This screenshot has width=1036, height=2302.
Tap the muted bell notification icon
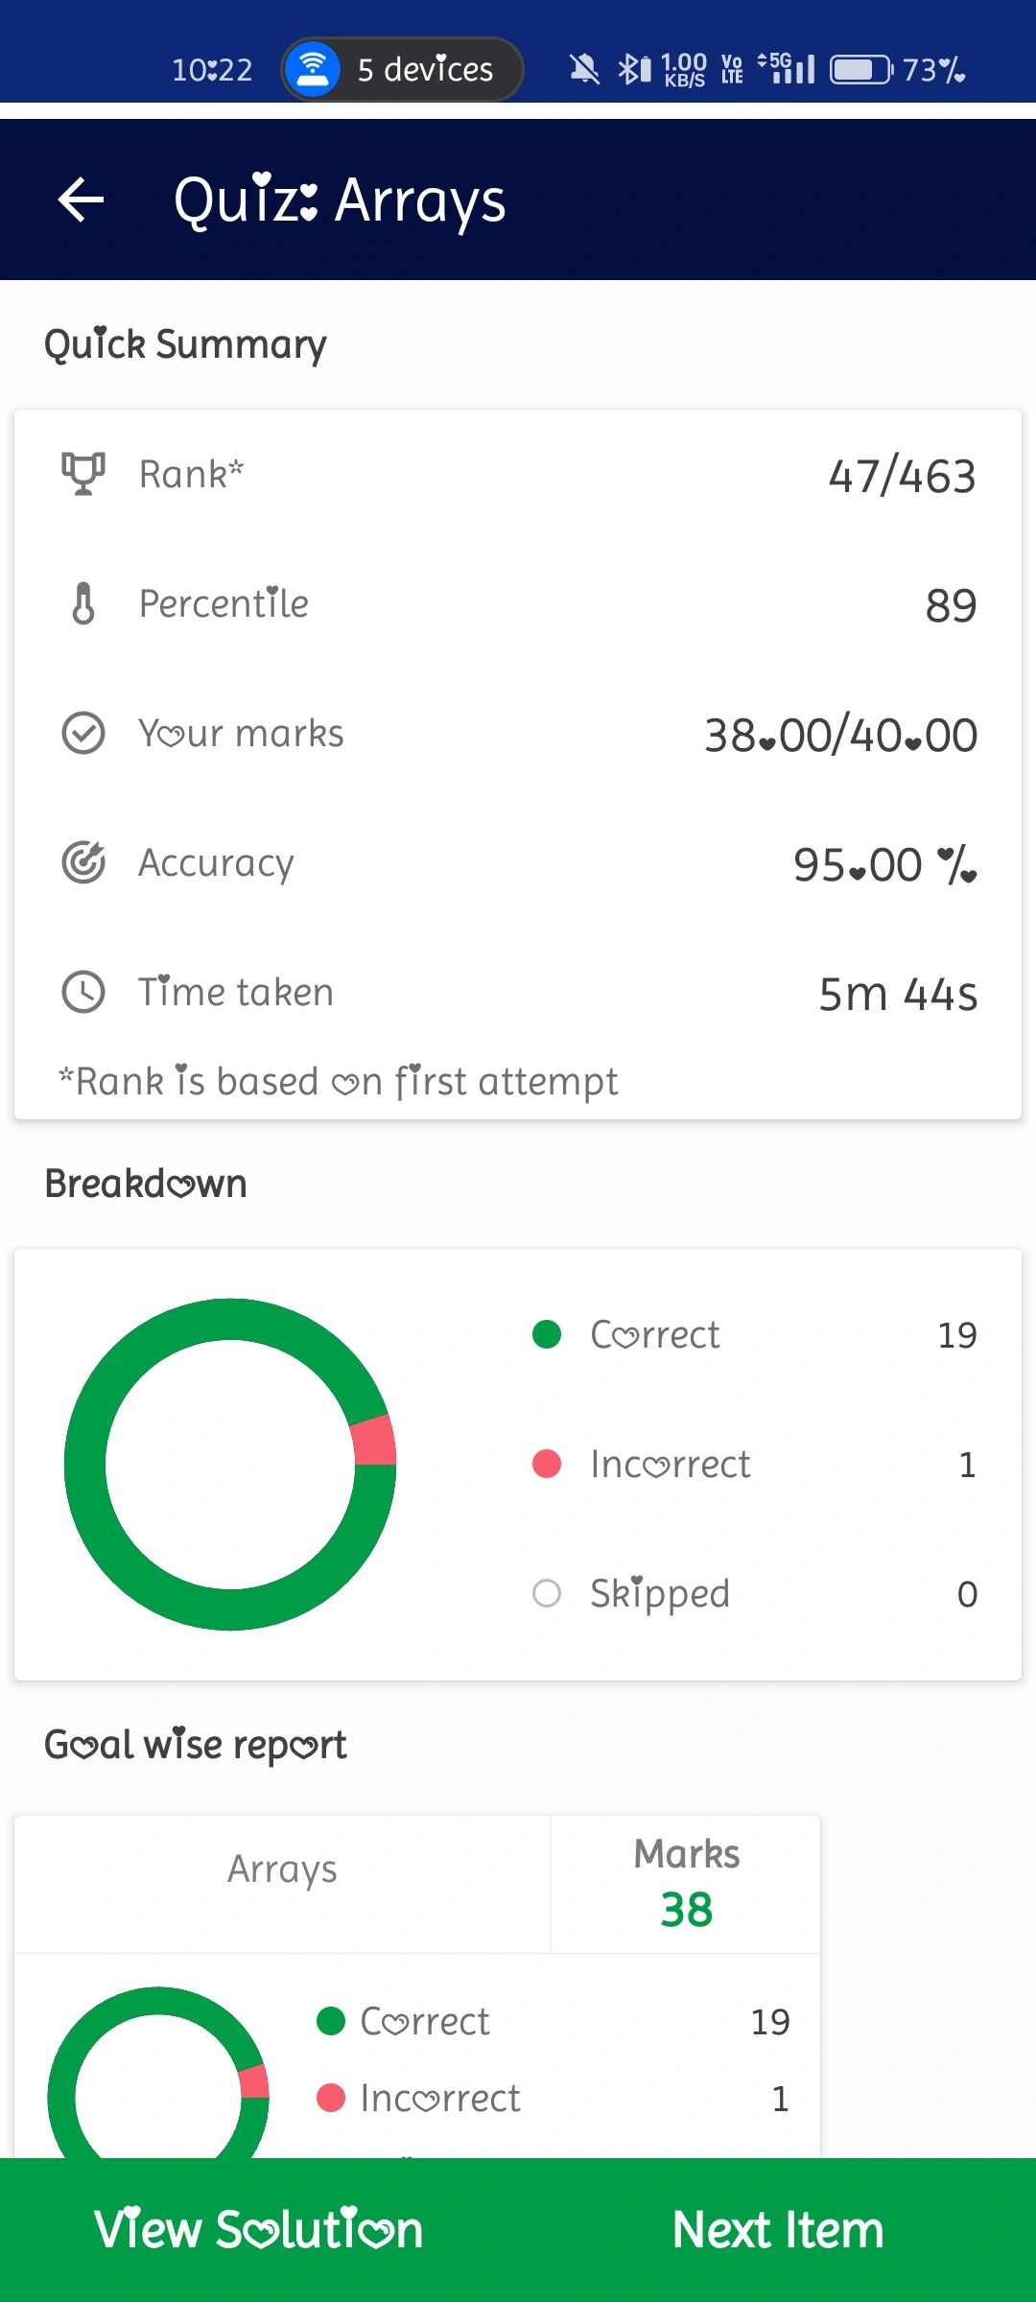coord(583,69)
